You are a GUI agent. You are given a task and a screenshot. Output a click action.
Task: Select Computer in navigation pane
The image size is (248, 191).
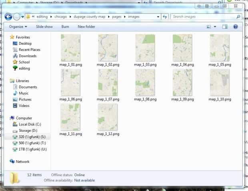(21, 118)
